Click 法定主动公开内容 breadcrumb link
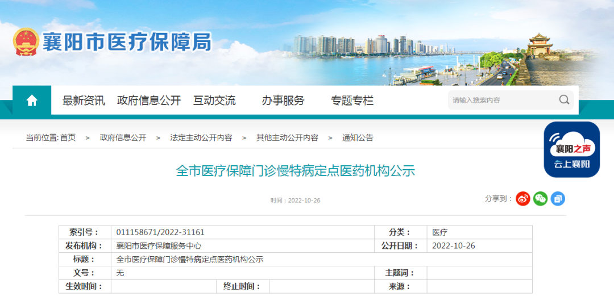The height and width of the screenshot is (305, 614). click(x=201, y=137)
